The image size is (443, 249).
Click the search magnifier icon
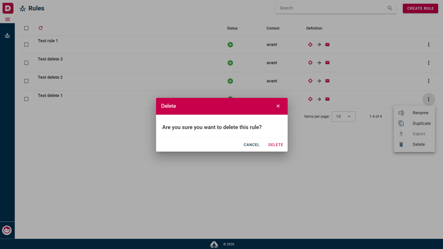[x=390, y=8]
